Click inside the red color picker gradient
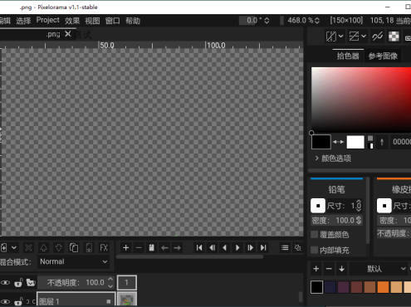The width and height of the screenshot is (411, 307). pyautogui.click(x=361, y=99)
